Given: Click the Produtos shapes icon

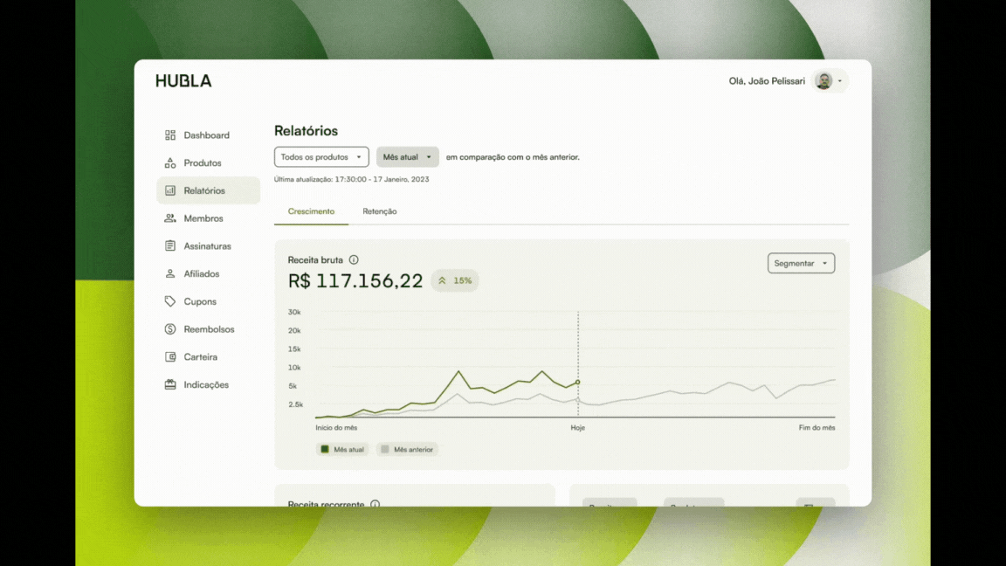Looking at the screenshot, I should 170,163.
